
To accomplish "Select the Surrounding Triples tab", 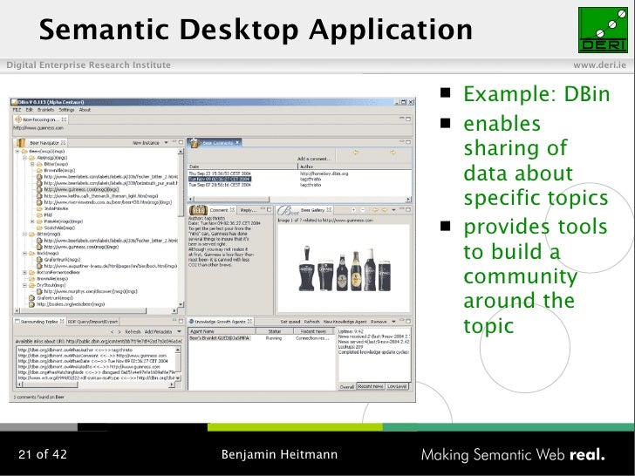I will tap(40, 322).
